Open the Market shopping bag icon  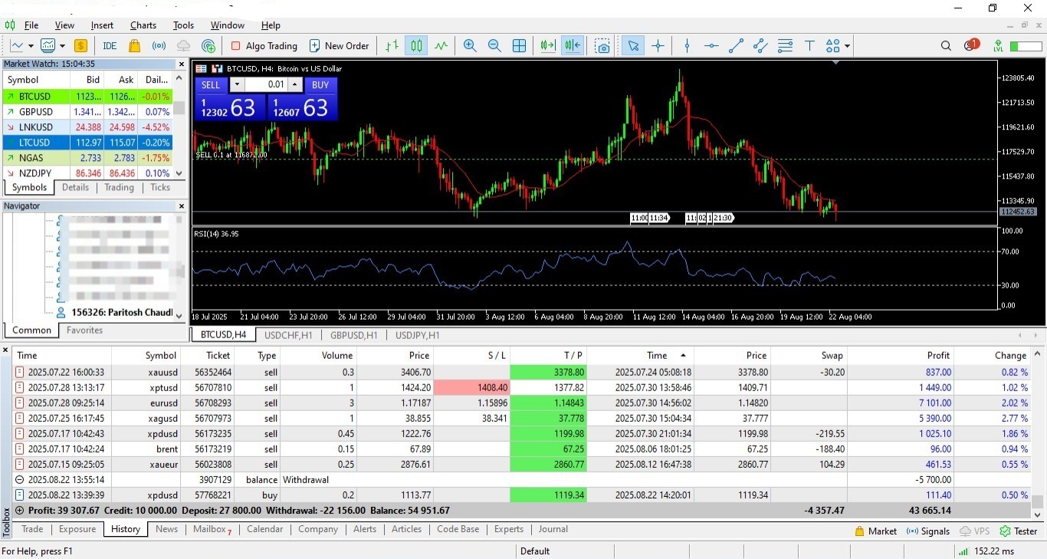135,46
